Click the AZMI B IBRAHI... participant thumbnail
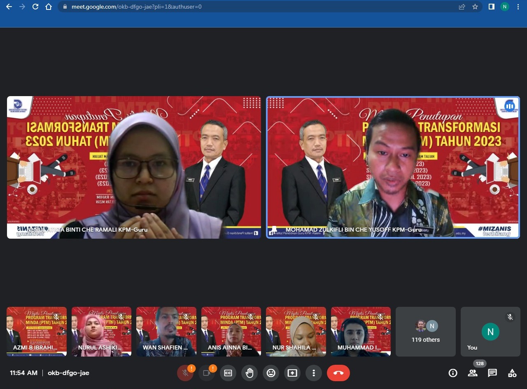Image resolution: width=527 pixels, height=389 pixels. 37,331
